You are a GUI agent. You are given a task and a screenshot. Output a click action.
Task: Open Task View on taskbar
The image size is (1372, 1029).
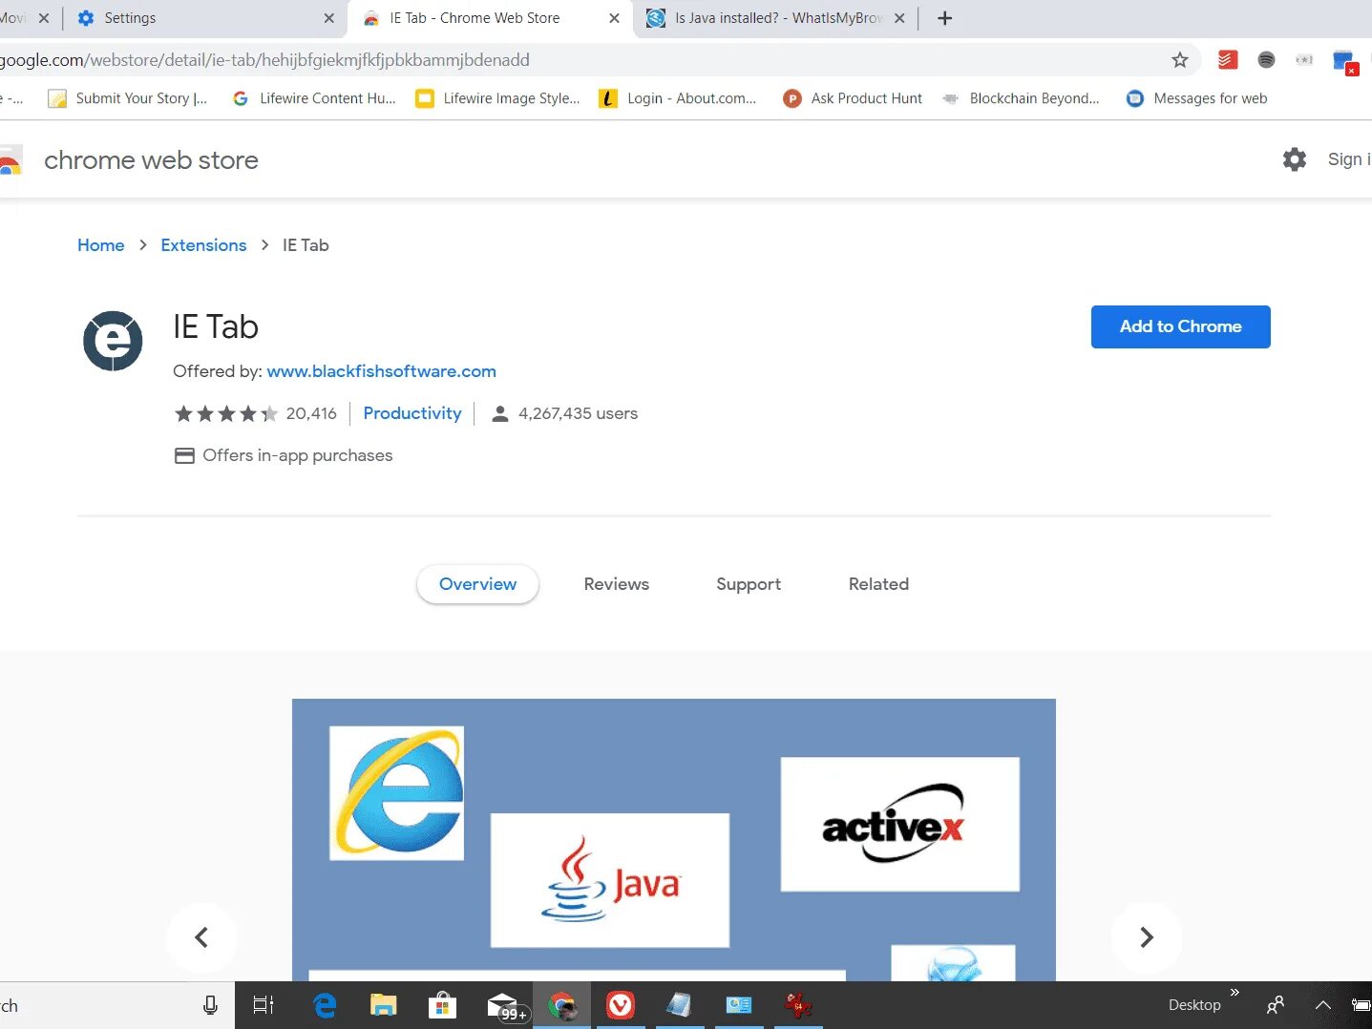pos(264,1005)
